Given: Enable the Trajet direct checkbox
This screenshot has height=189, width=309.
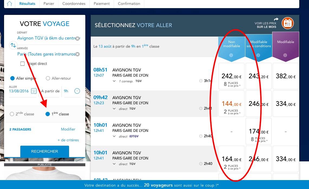Looking at the screenshot, I should coord(23,64).
